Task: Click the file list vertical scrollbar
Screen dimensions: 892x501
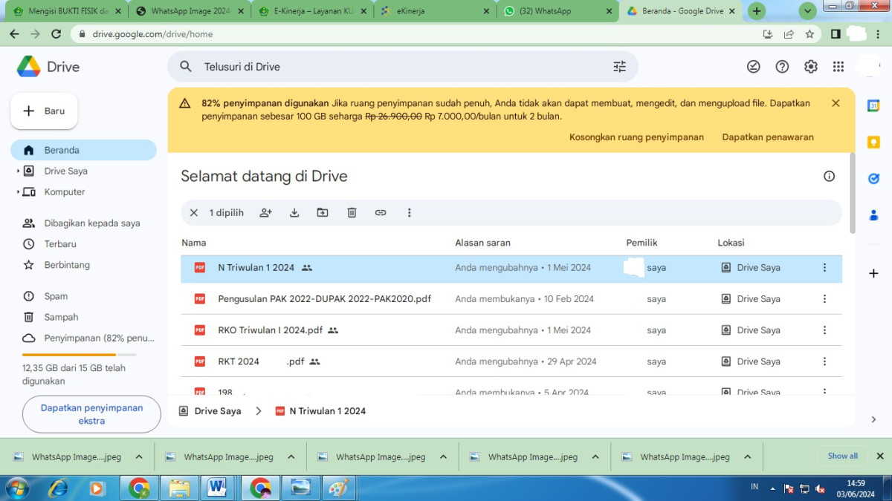Action: pos(852,193)
